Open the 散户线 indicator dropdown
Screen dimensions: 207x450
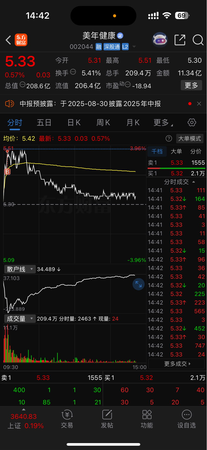point(20,269)
